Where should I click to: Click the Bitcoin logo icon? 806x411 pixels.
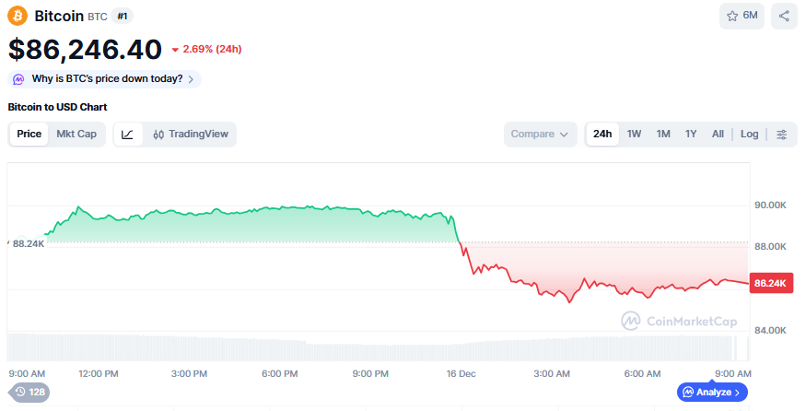point(18,16)
